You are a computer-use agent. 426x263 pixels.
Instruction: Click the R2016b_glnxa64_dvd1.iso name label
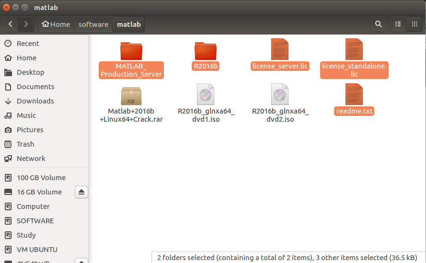click(x=206, y=115)
